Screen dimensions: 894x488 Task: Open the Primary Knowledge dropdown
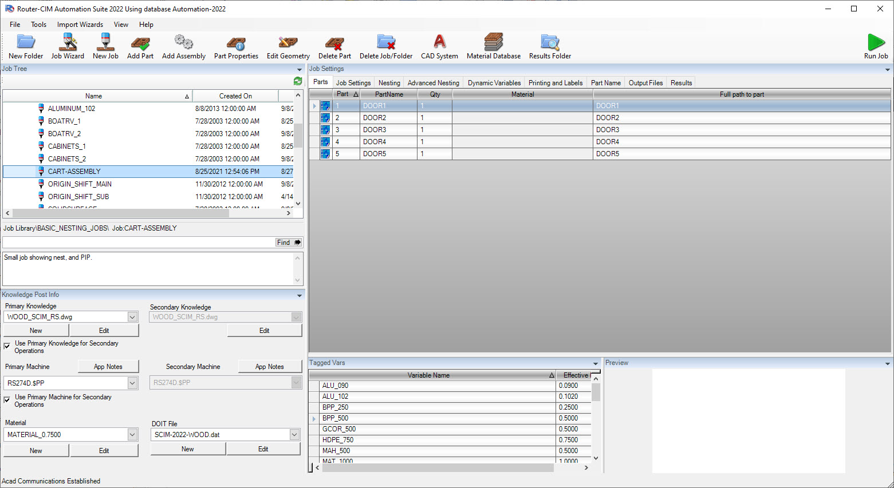tap(132, 316)
